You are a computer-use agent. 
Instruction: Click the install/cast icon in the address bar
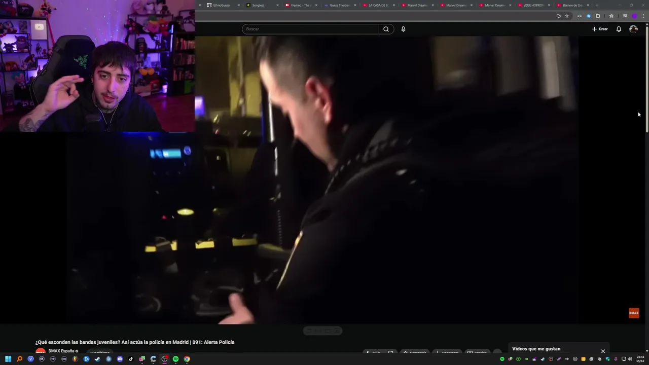pyautogui.click(x=559, y=16)
